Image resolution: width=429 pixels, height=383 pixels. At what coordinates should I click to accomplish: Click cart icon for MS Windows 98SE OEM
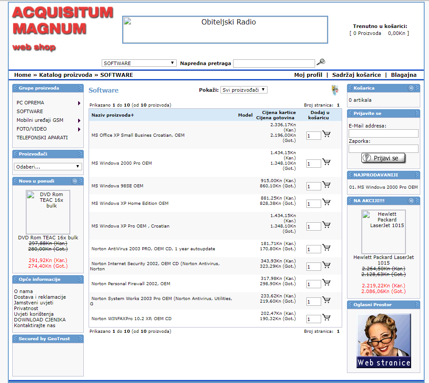point(326,185)
